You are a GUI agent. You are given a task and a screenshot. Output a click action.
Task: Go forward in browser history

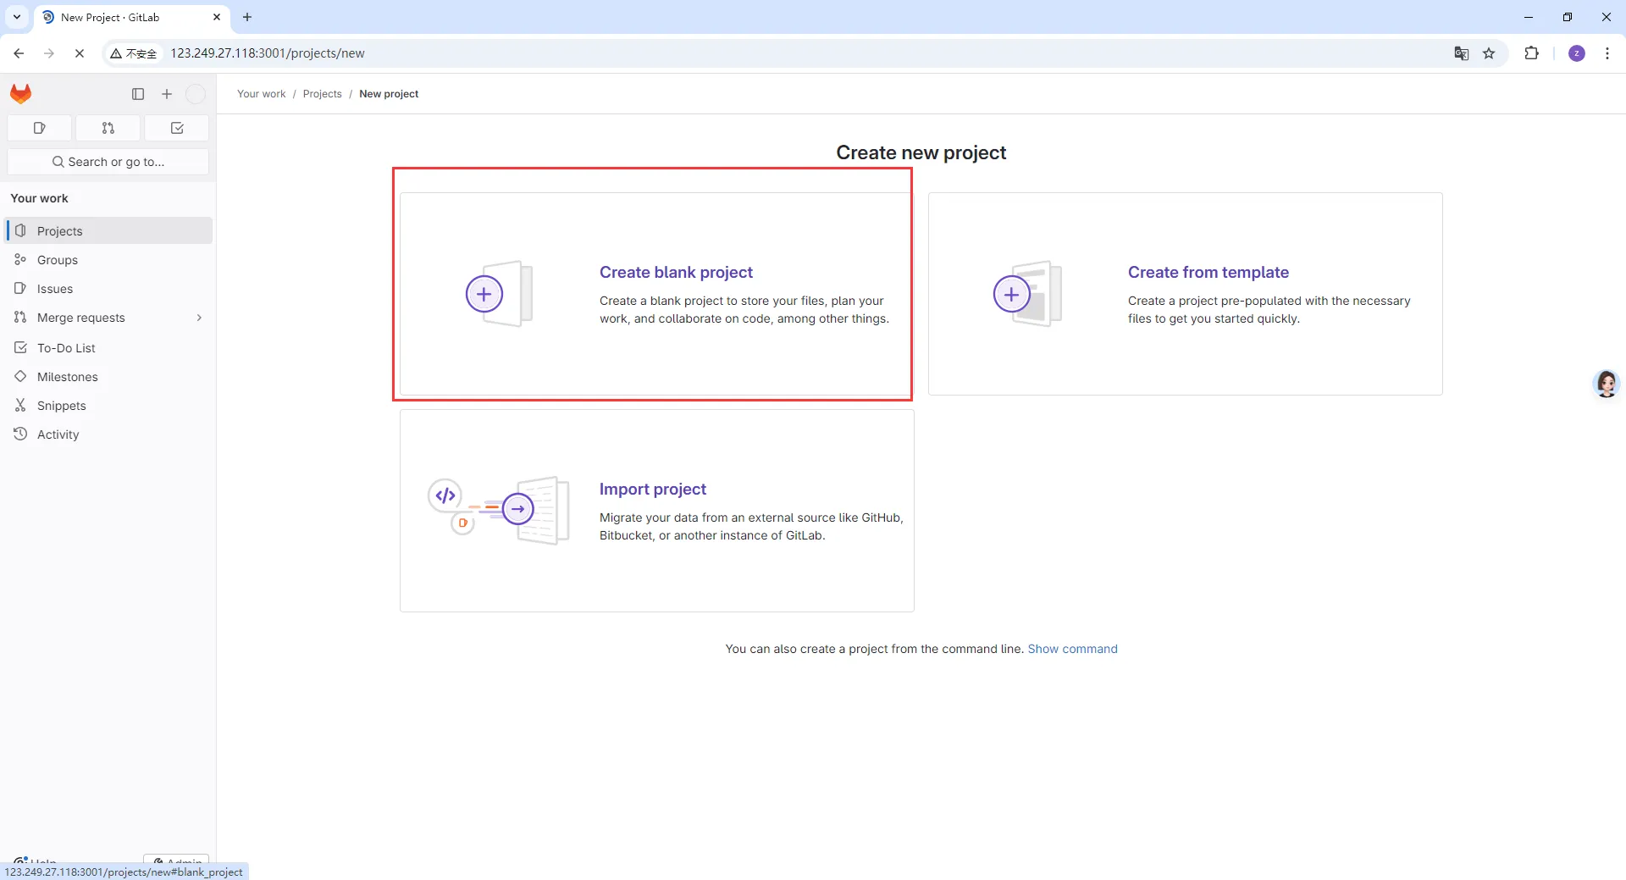click(49, 53)
